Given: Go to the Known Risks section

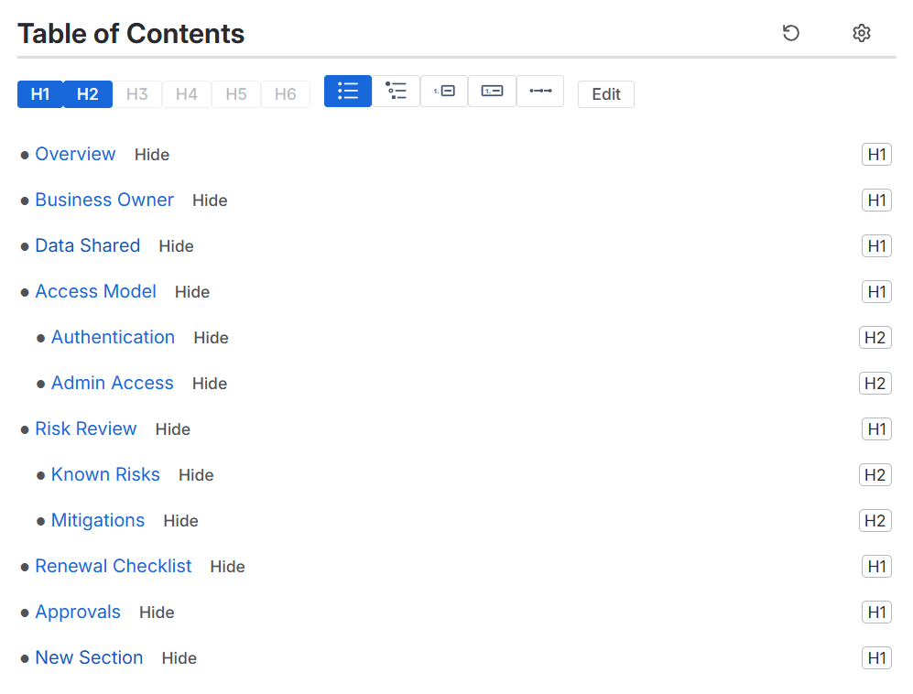Looking at the screenshot, I should pos(105,474).
